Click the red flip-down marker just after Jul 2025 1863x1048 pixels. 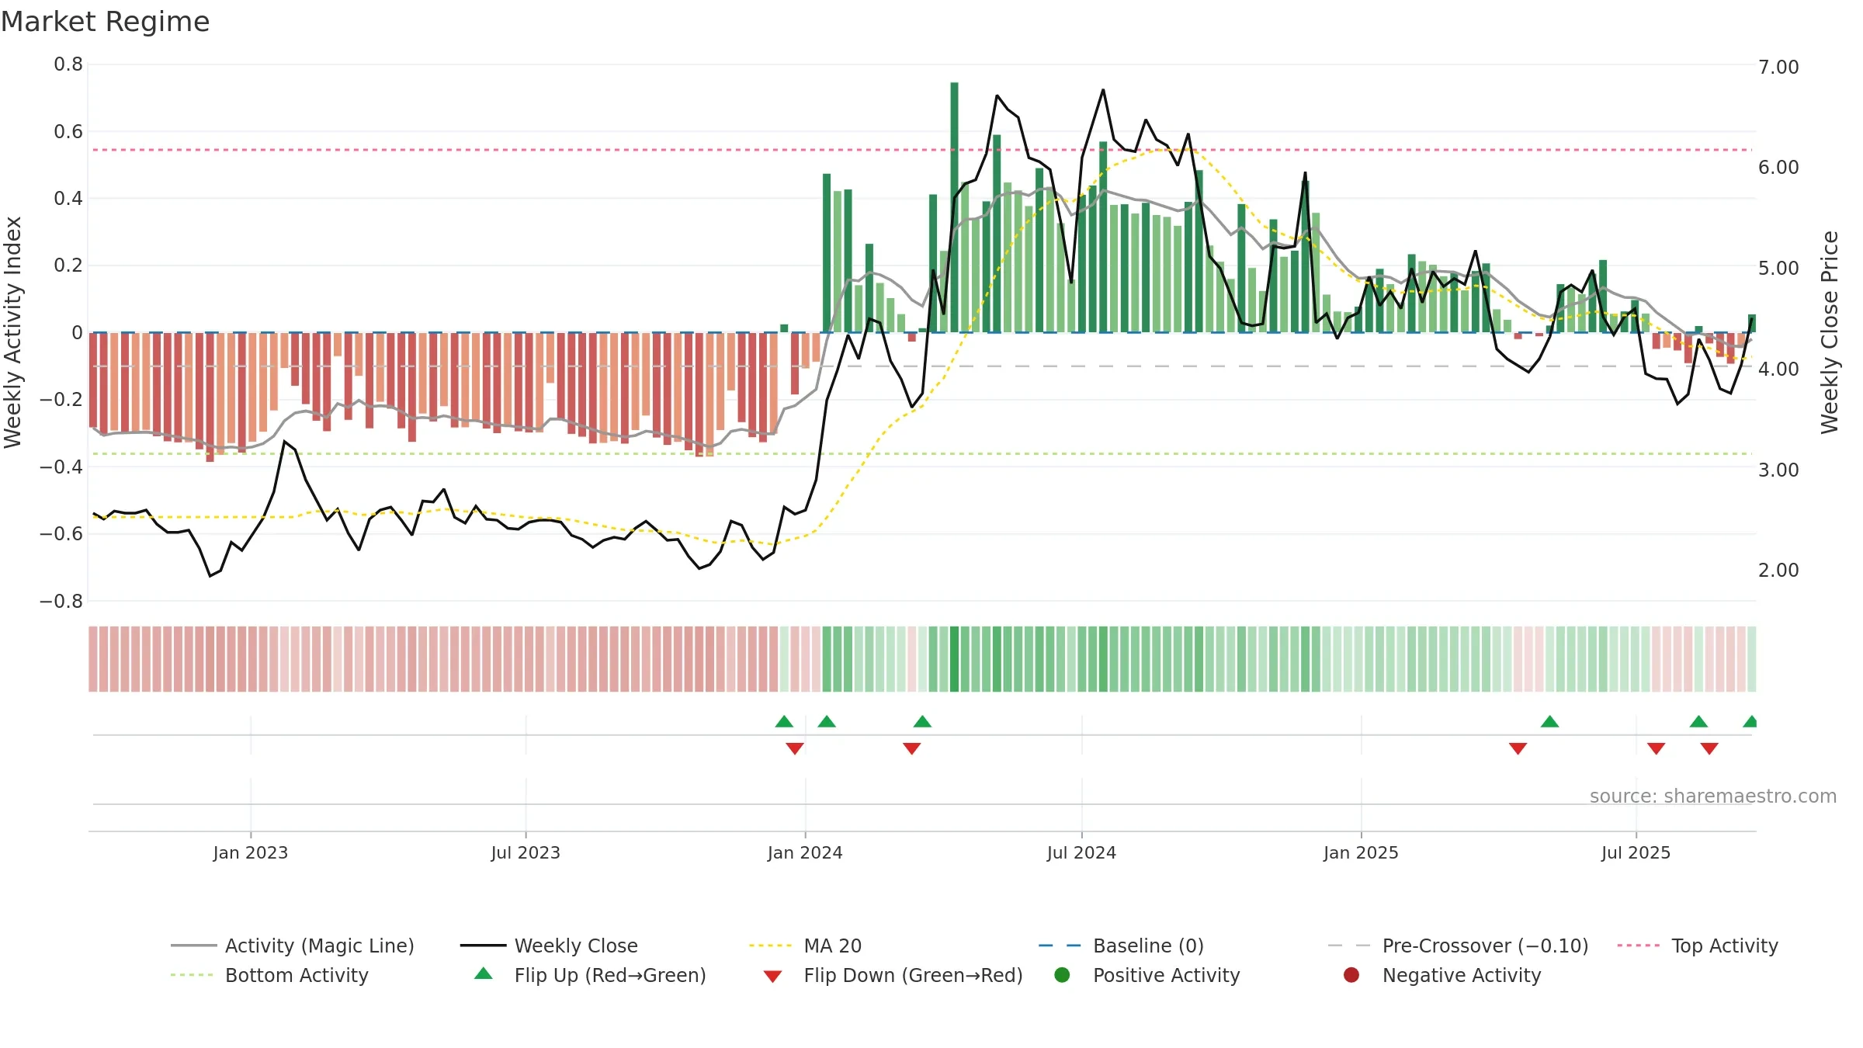[1657, 748]
